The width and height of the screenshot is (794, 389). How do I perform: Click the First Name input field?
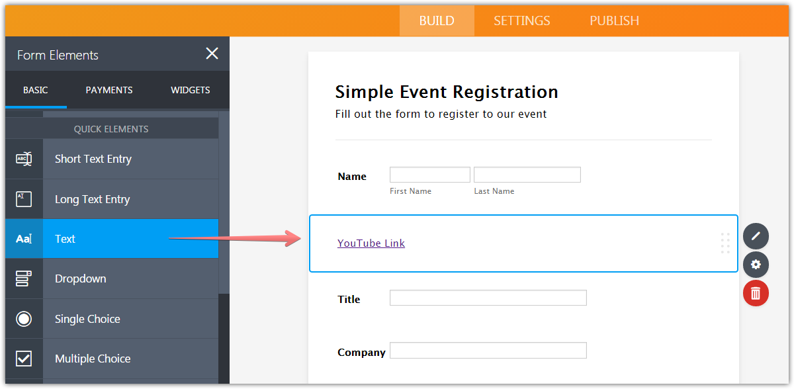tap(429, 174)
